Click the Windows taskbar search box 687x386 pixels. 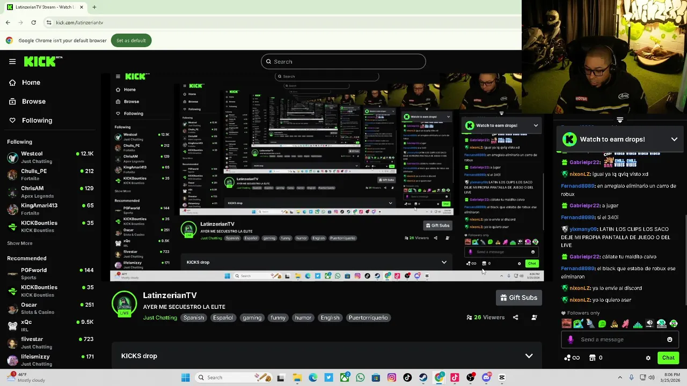tap(232, 377)
